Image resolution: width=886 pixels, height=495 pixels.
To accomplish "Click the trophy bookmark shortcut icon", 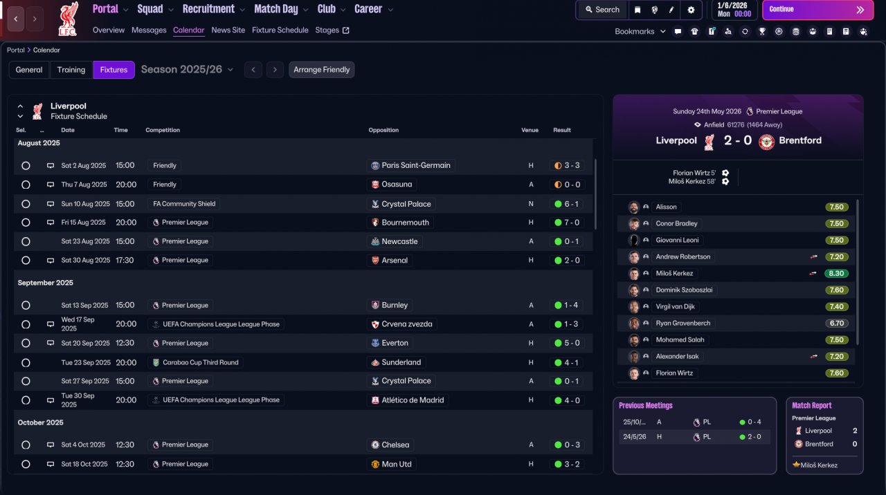I will coord(762,31).
